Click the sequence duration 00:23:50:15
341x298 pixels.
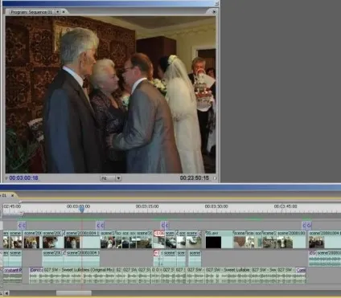click(x=195, y=178)
